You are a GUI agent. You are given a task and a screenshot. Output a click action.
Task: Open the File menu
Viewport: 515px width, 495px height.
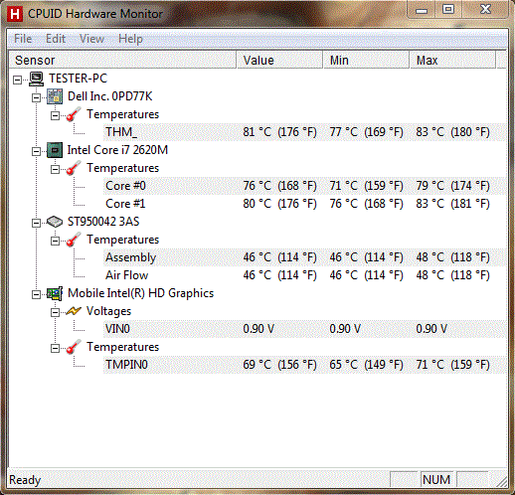[23, 39]
